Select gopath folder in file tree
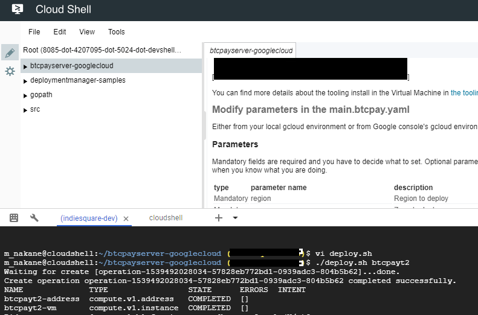Viewport: 478px width, 315px height. pyautogui.click(x=41, y=95)
